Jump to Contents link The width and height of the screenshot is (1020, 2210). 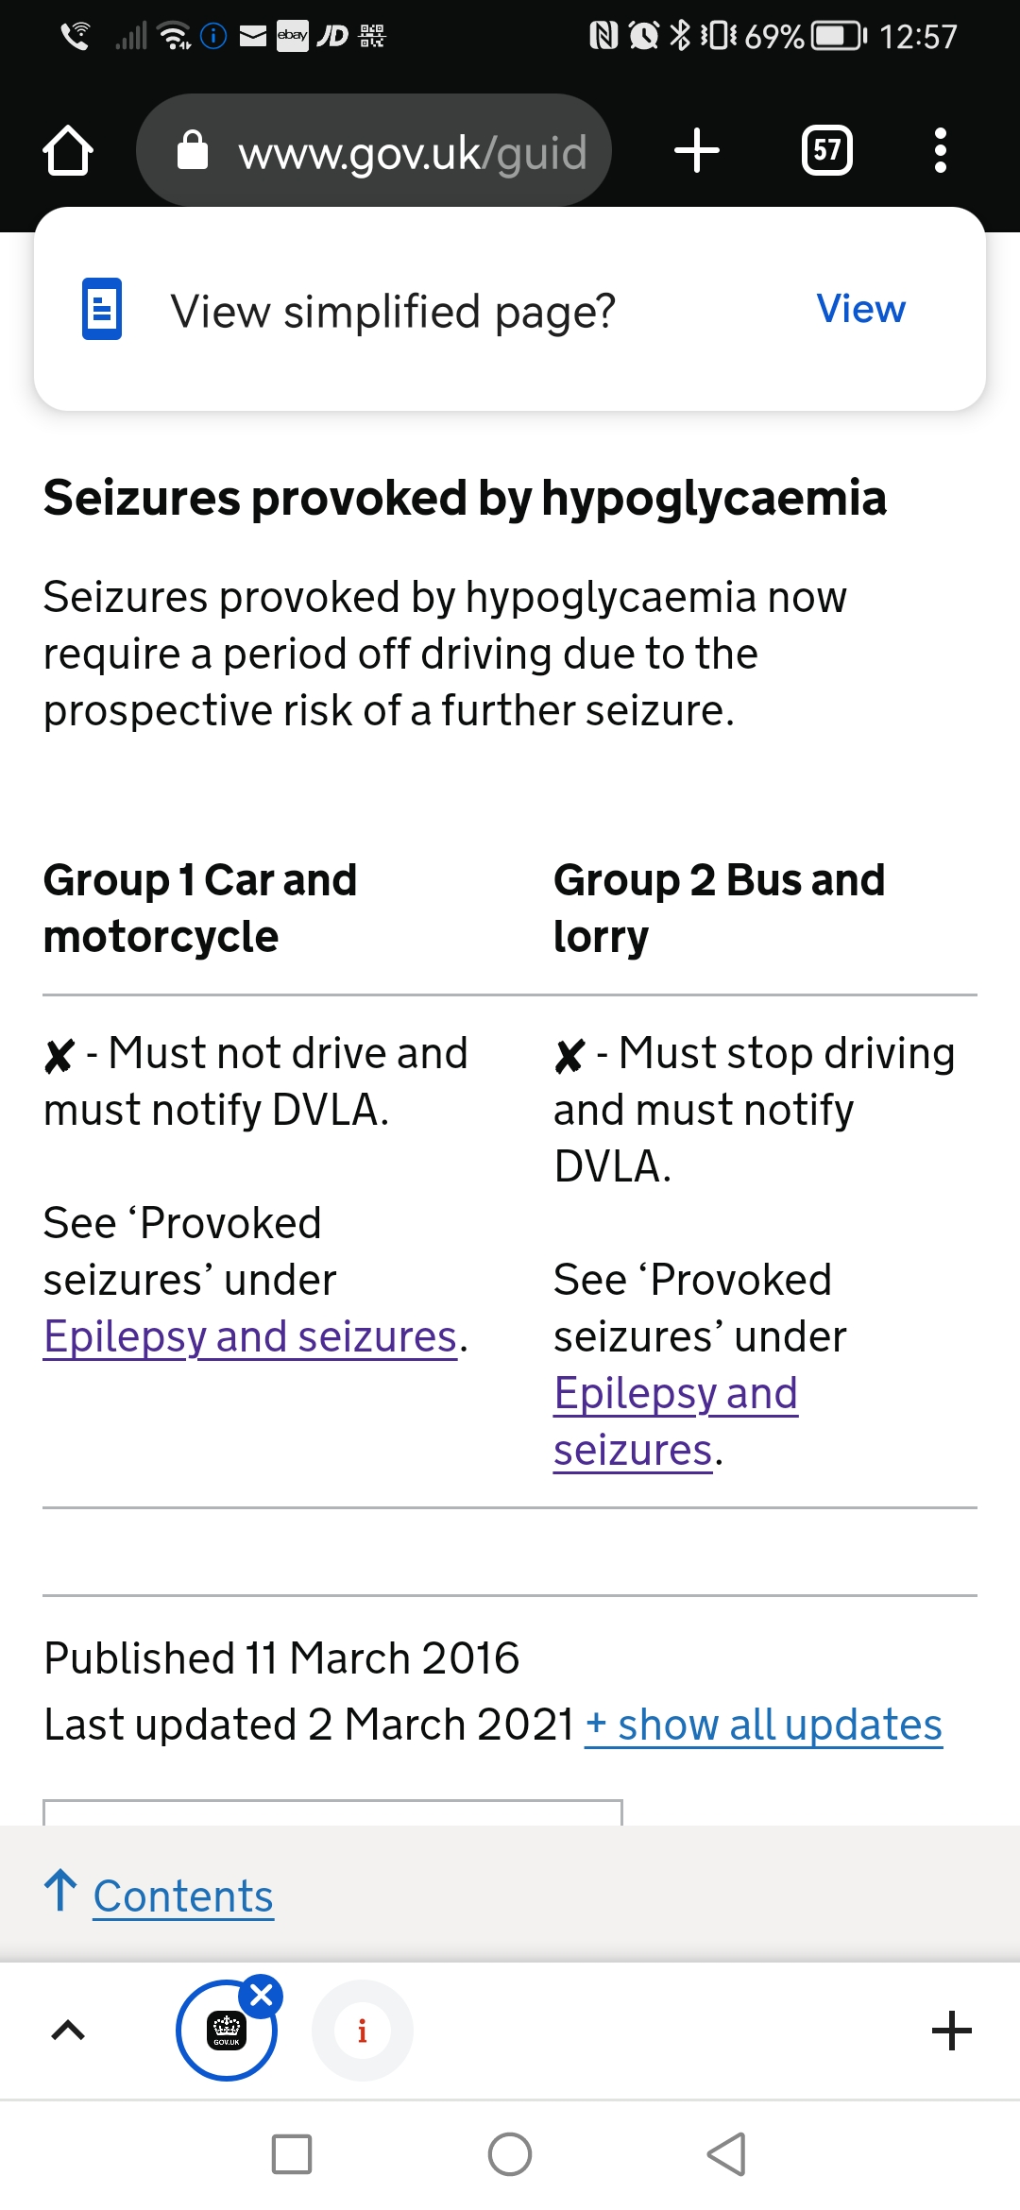(183, 1895)
